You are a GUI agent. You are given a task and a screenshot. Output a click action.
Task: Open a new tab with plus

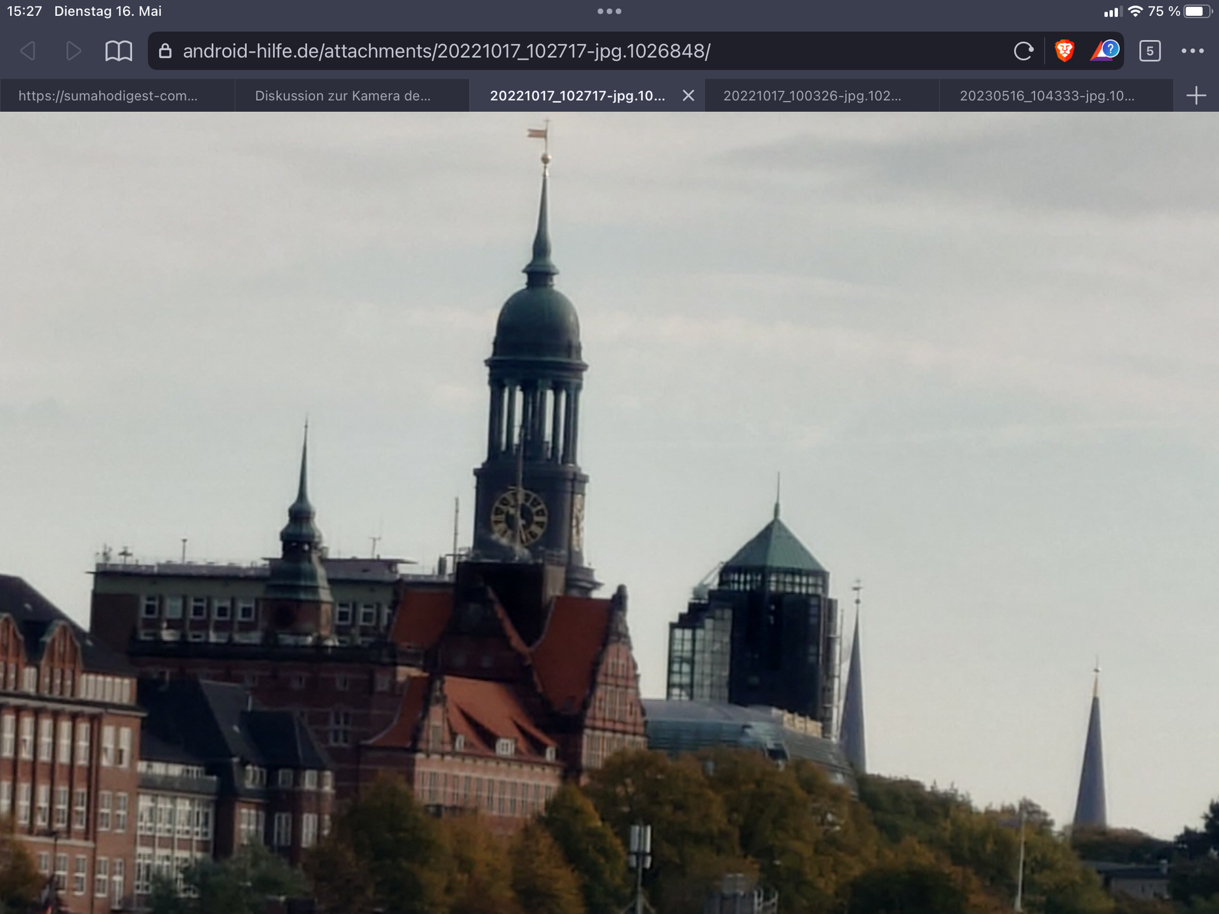point(1196,96)
